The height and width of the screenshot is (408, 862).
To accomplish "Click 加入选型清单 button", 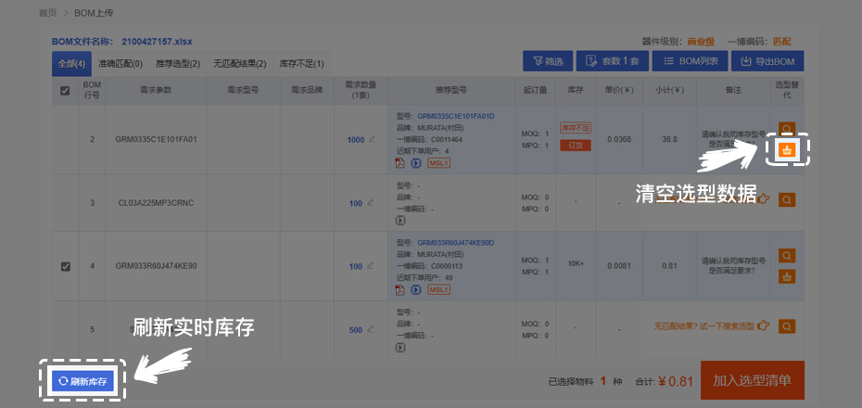I will click(752, 380).
